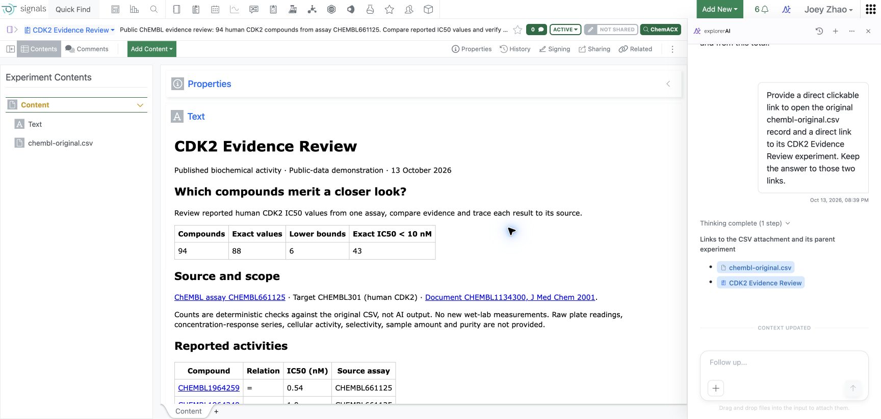Open the CHEMBL1964259 compound link
Image resolution: width=881 pixels, height=419 pixels.
click(209, 388)
